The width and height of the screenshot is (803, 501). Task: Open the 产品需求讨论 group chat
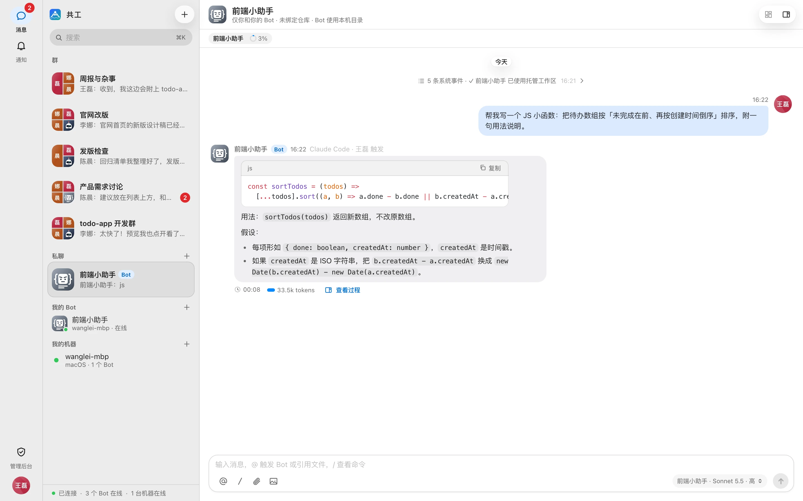pyautogui.click(x=121, y=192)
